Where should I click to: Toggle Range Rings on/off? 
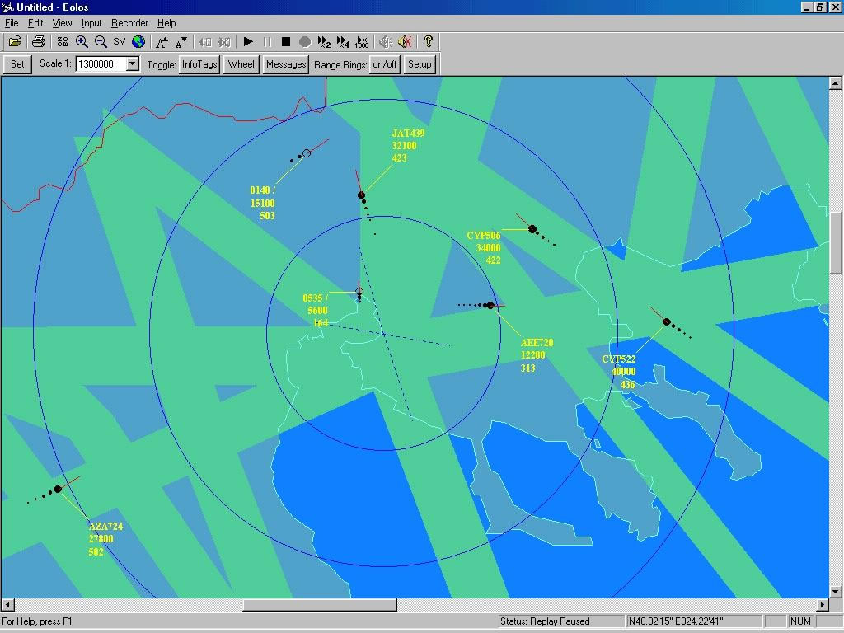[x=384, y=64]
